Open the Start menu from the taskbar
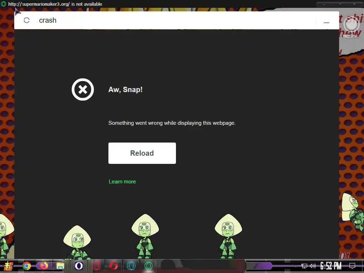 pyautogui.click(x=9, y=266)
